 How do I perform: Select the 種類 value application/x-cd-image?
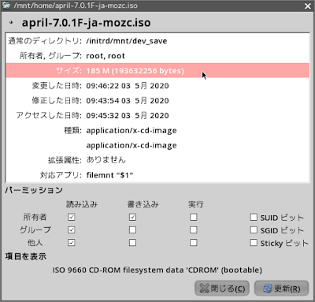pyautogui.click(x=132, y=131)
